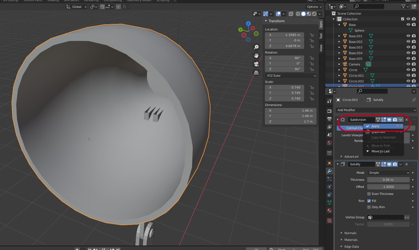Open Solidify modifier extras dropdown arrow

coord(401,164)
